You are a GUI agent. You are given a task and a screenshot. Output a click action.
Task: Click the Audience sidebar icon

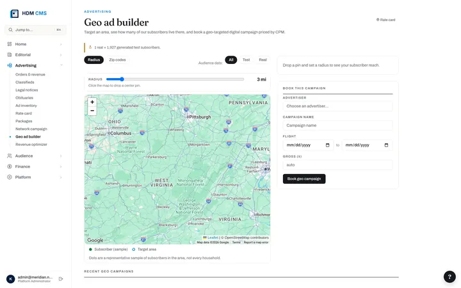click(x=10, y=156)
